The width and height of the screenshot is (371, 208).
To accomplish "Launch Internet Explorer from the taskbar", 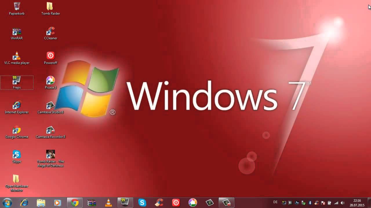I will pos(24,203).
